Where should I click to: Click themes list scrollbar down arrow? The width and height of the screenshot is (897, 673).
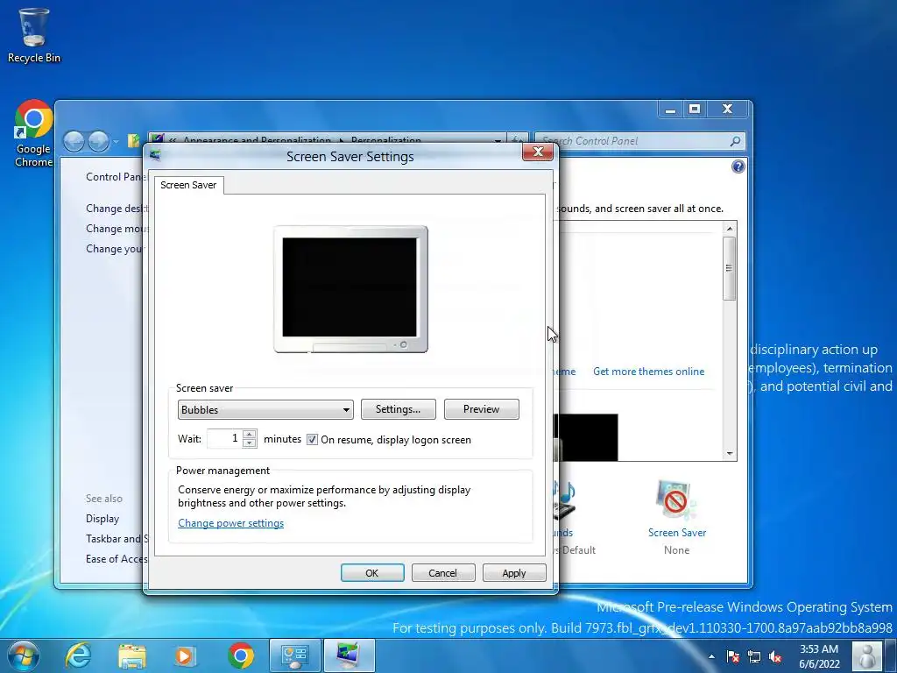[730, 454]
